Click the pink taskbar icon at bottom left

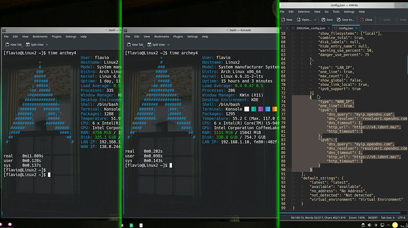click(10, 224)
